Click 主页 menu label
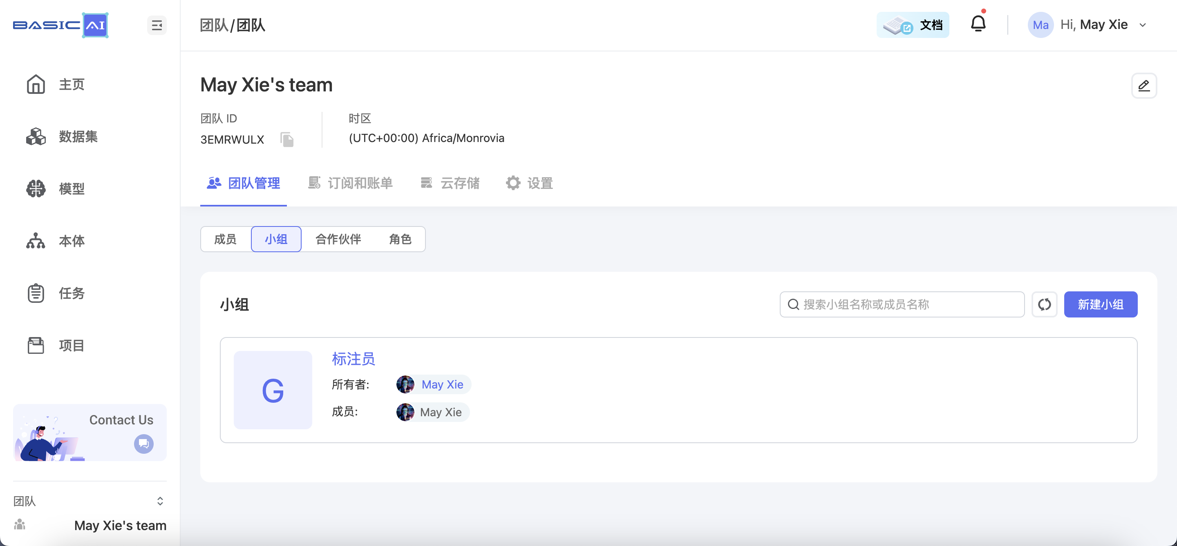 72,84
